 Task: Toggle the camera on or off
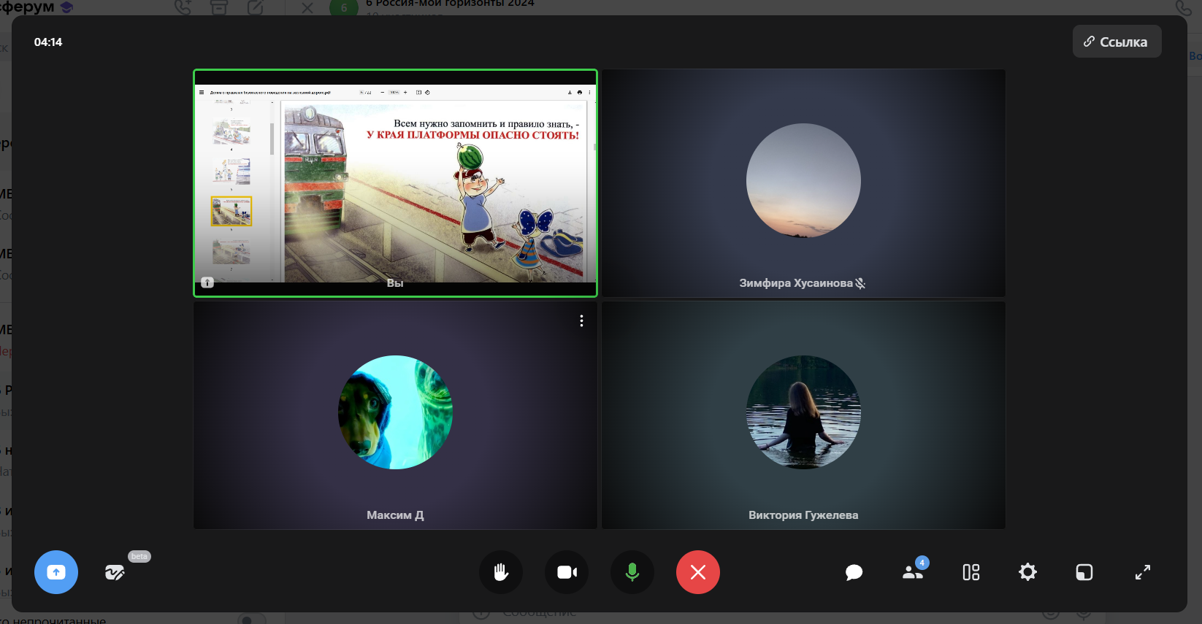[567, 572]
